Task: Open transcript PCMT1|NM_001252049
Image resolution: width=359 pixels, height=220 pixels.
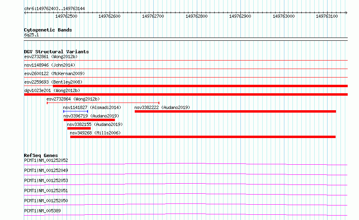Action: point(46,170)
